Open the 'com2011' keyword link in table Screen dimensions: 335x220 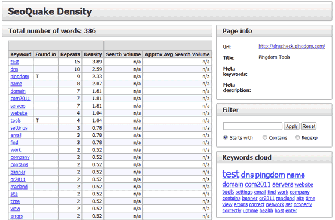tap(20, 99)
